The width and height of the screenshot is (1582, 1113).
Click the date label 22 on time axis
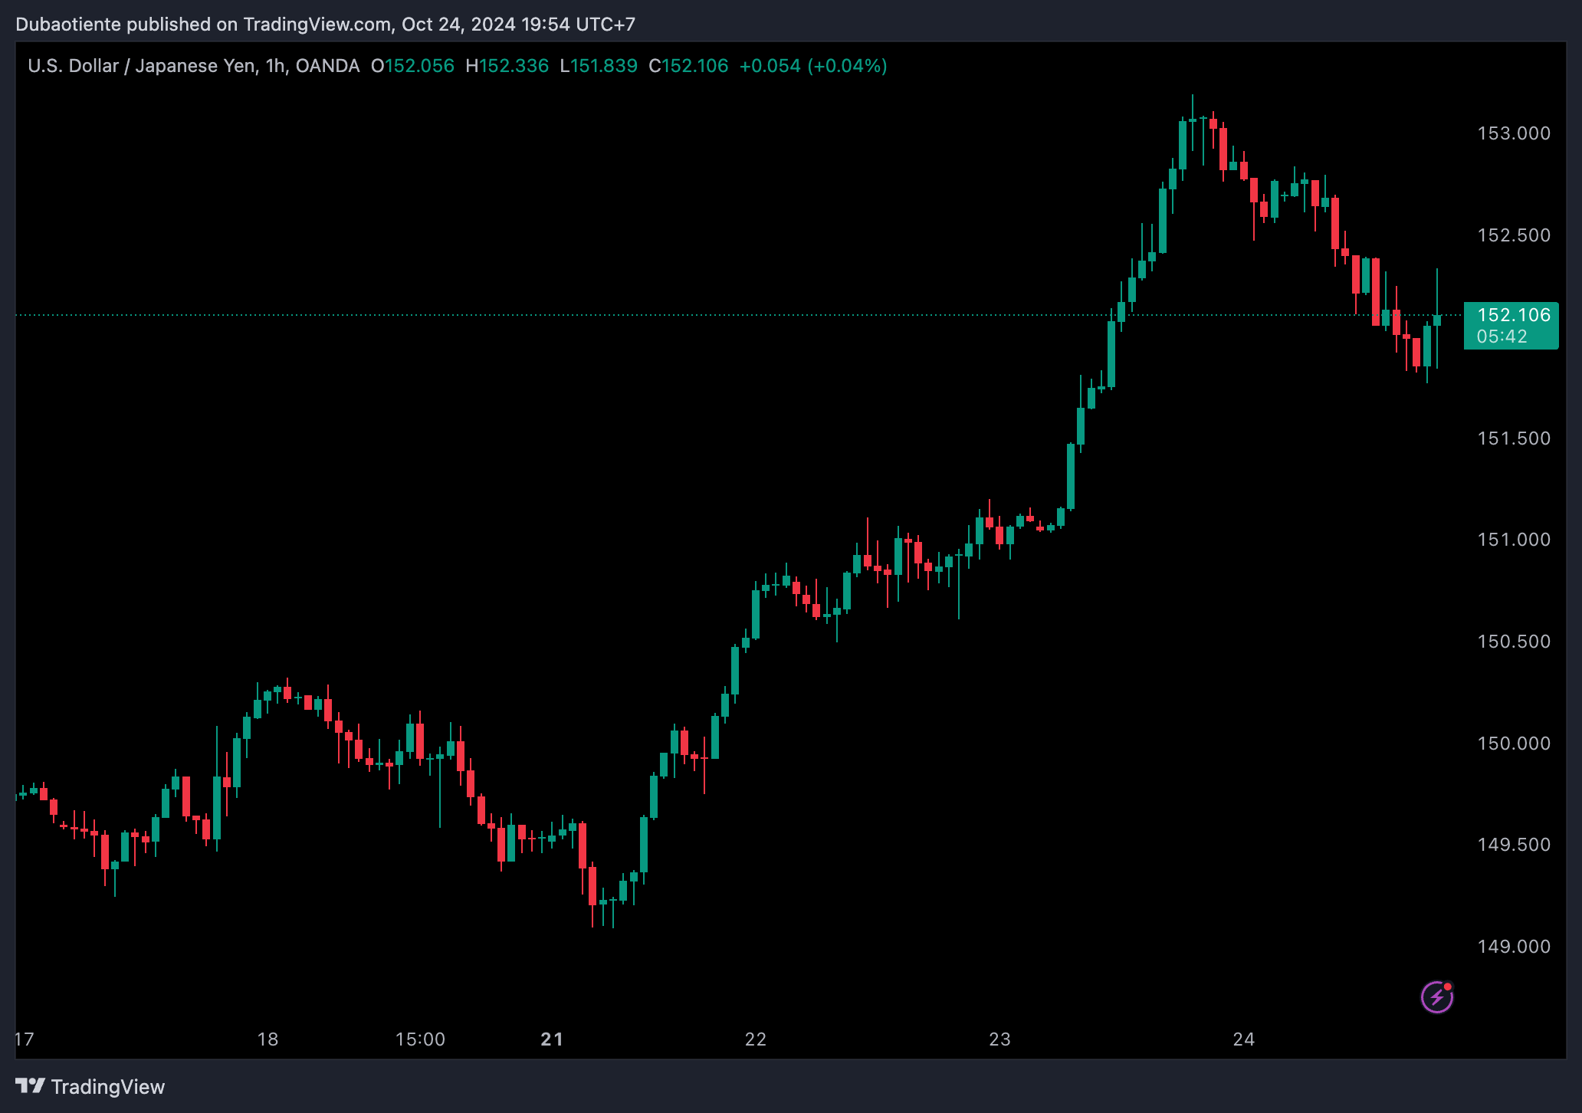pyautogui.click(x=756, y=1039)
